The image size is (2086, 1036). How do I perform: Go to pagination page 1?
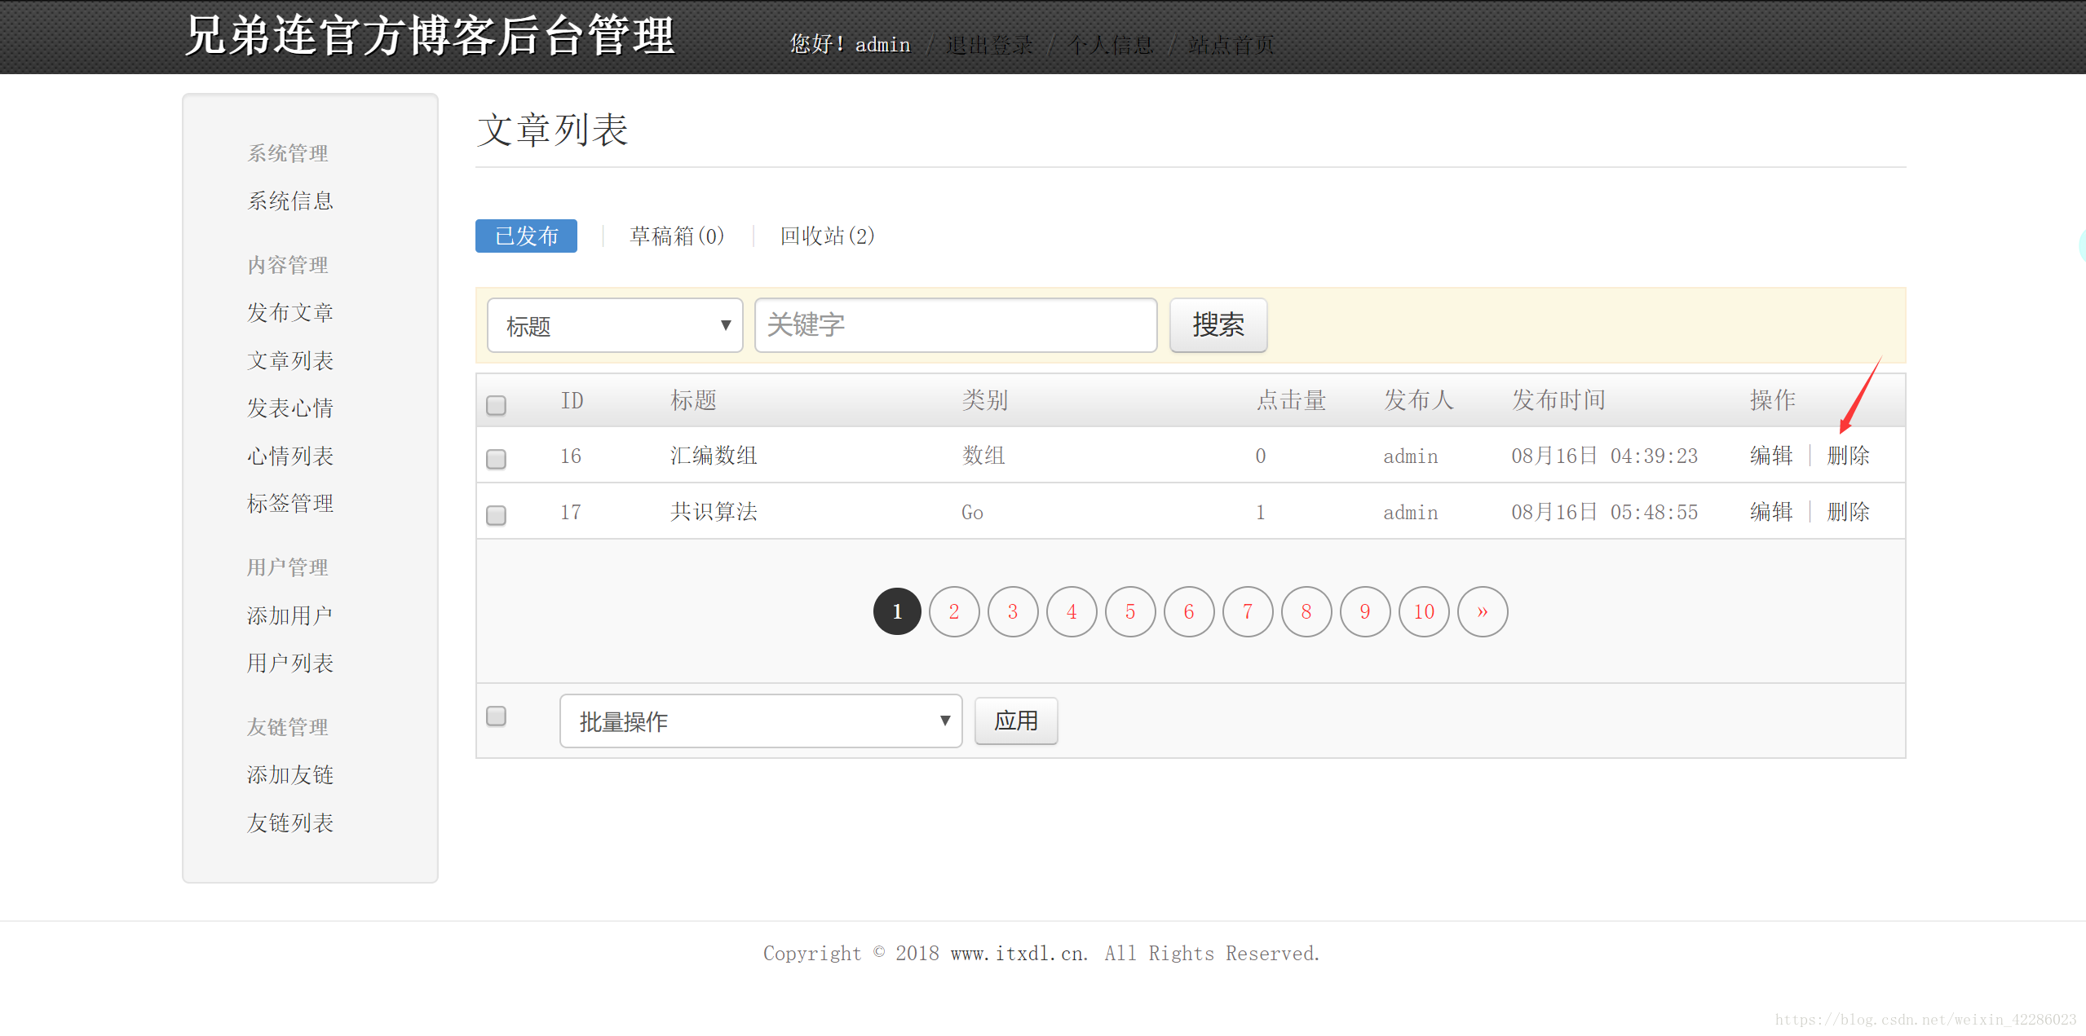[x=897, y=611]
